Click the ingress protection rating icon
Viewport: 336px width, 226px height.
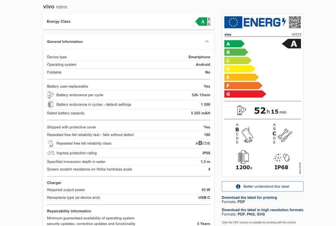coord(51,153)
